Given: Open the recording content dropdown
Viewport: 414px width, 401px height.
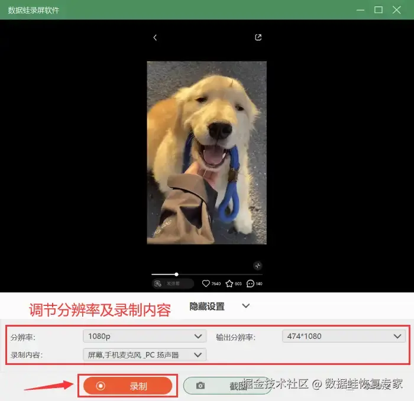Looking at the screenshot, I should click(144, 355).
